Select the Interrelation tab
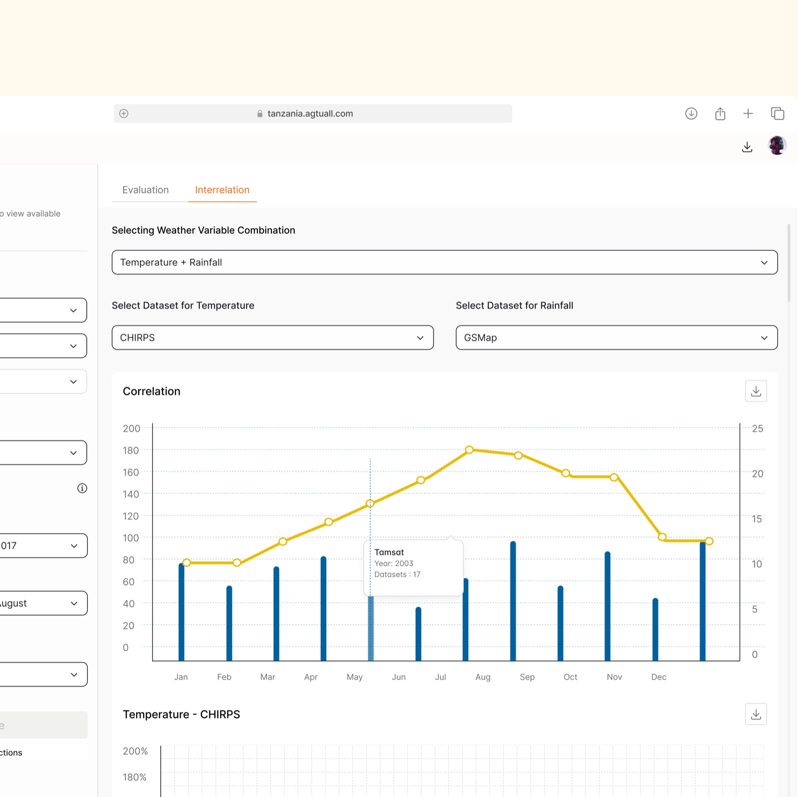 (222, 190)
